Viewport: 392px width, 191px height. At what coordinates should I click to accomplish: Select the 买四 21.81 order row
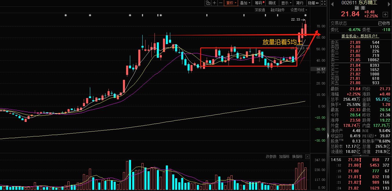pyautogui.click(x=360, y=79)
